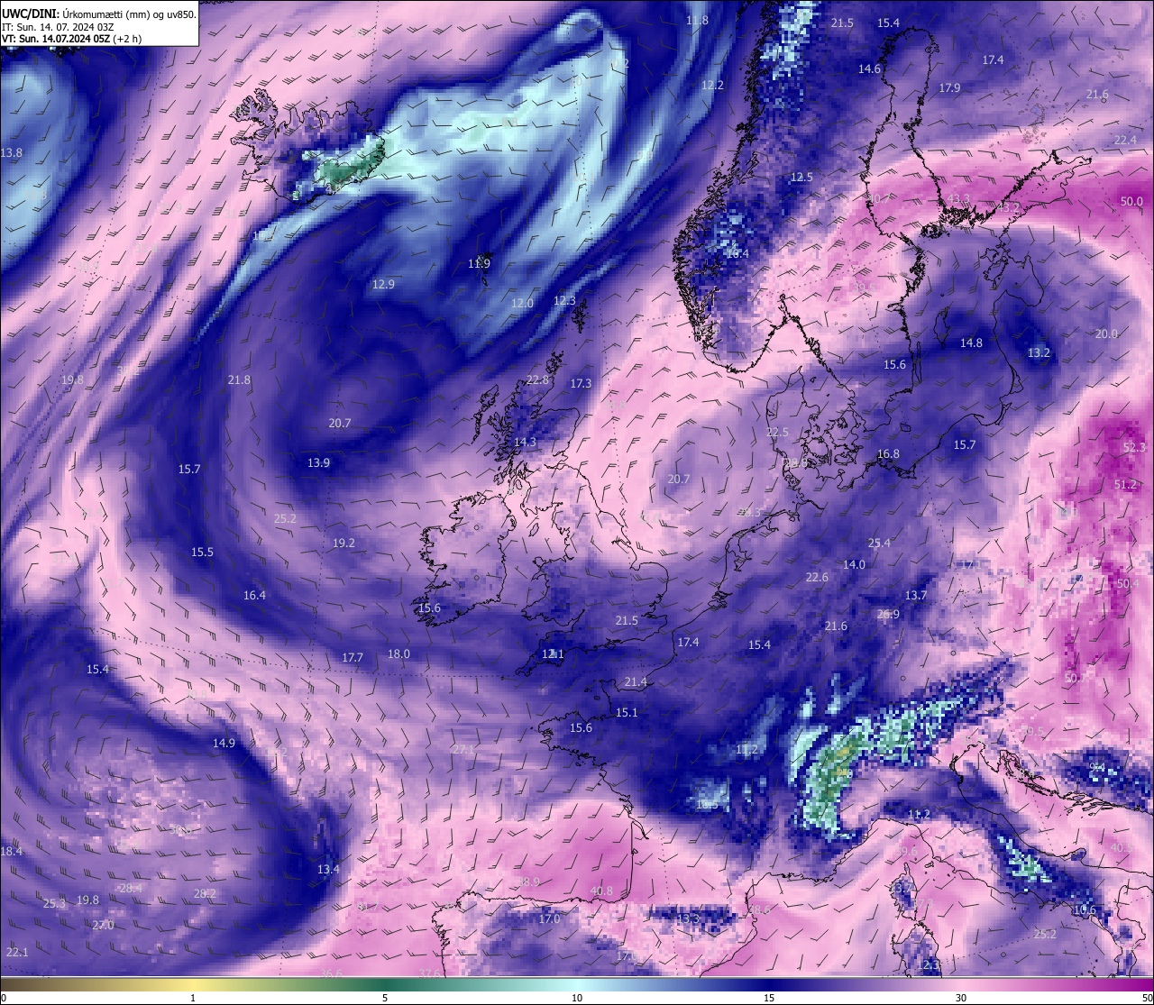The width and height of the screenshot is (1154, 1005).
Task: Click the colour scale label "1"
Action: [x=193, y=998]
